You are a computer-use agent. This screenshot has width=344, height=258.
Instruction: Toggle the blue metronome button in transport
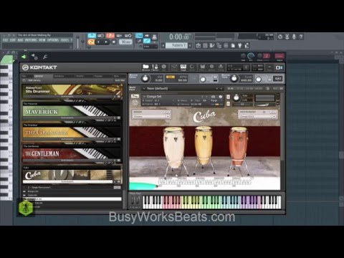(x=92, y=36)
